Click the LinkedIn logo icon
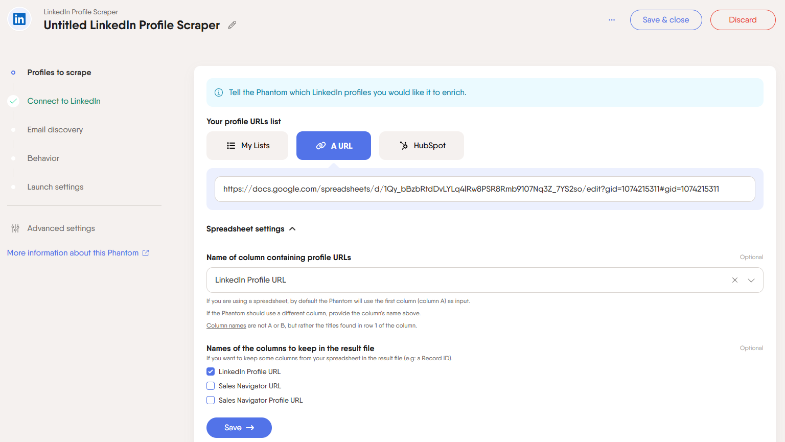Screen dimensions: 785x442 (x=19, y=19)
